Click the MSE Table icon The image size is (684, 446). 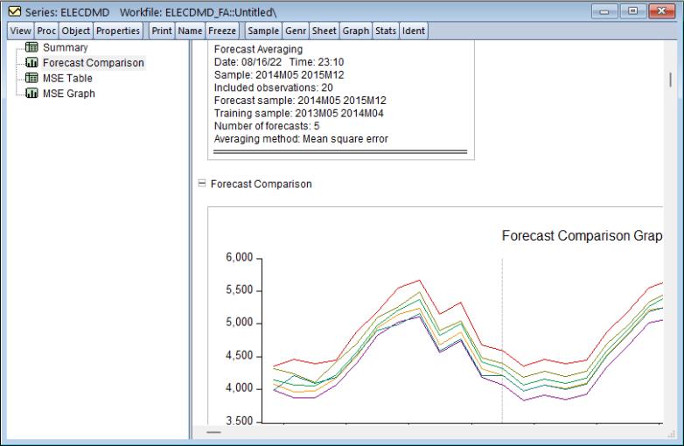click(x=33, y=79)
